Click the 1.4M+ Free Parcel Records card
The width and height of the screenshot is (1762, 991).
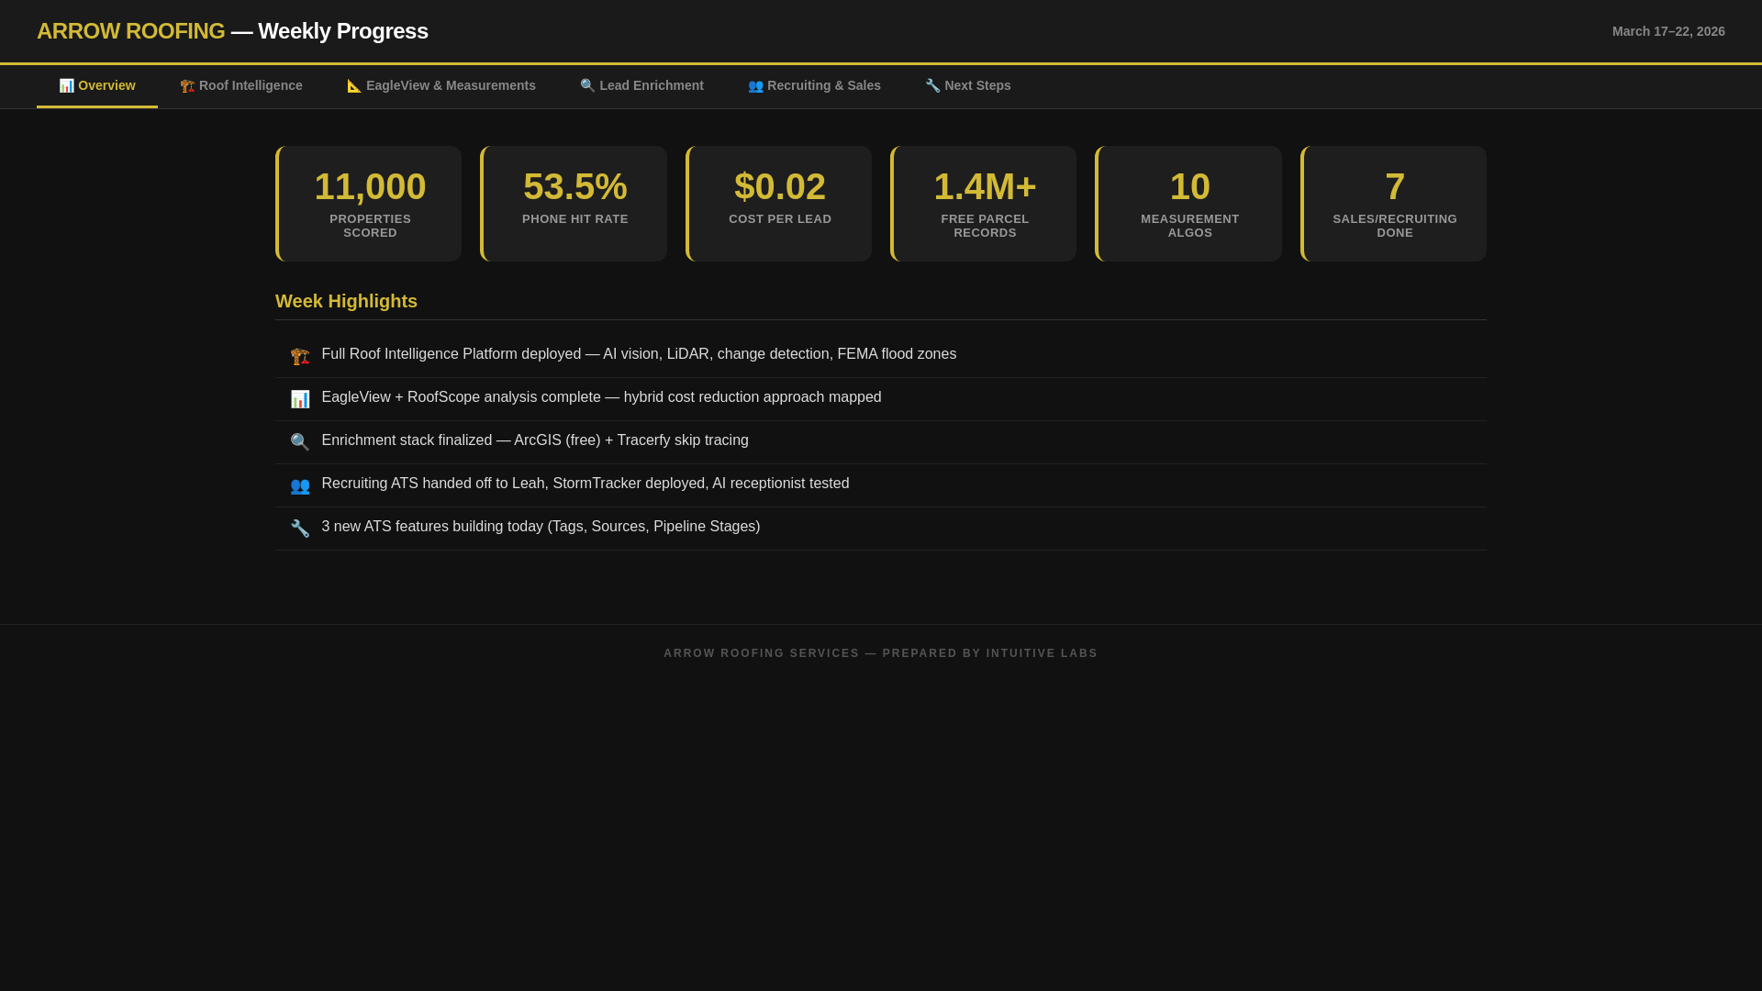(984, 204)
